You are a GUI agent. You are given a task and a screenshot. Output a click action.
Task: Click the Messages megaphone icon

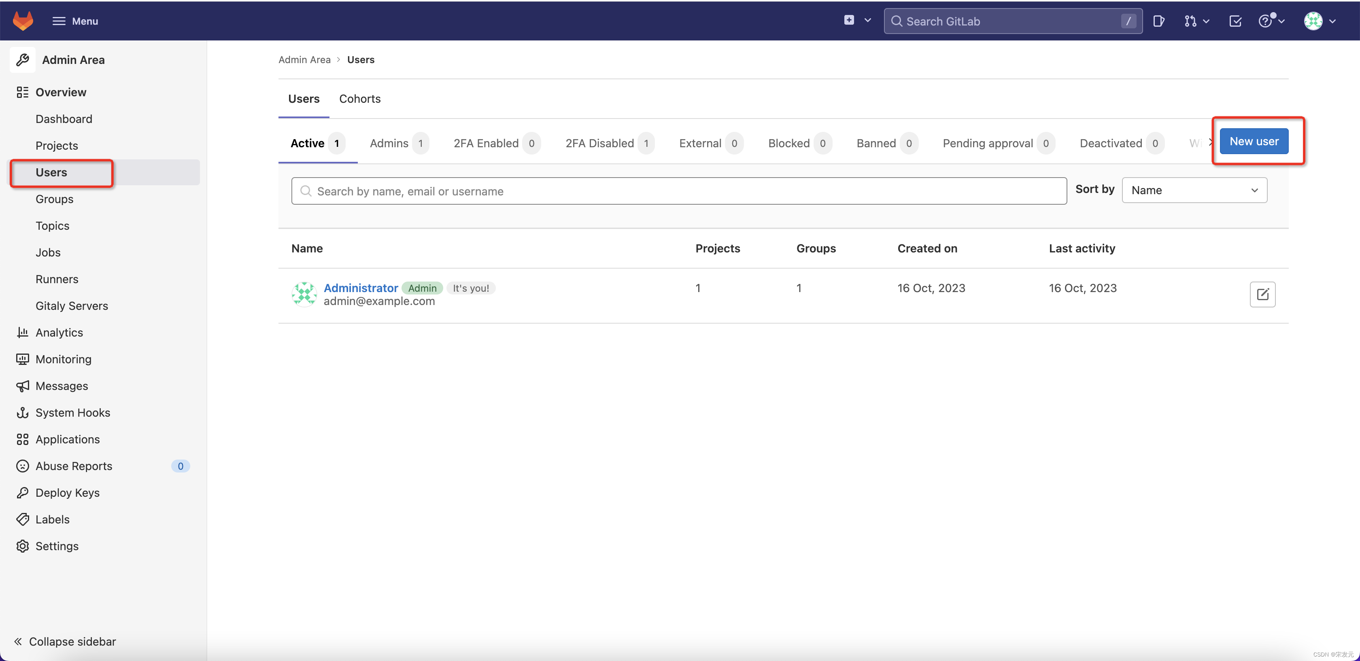click(22, 386)
